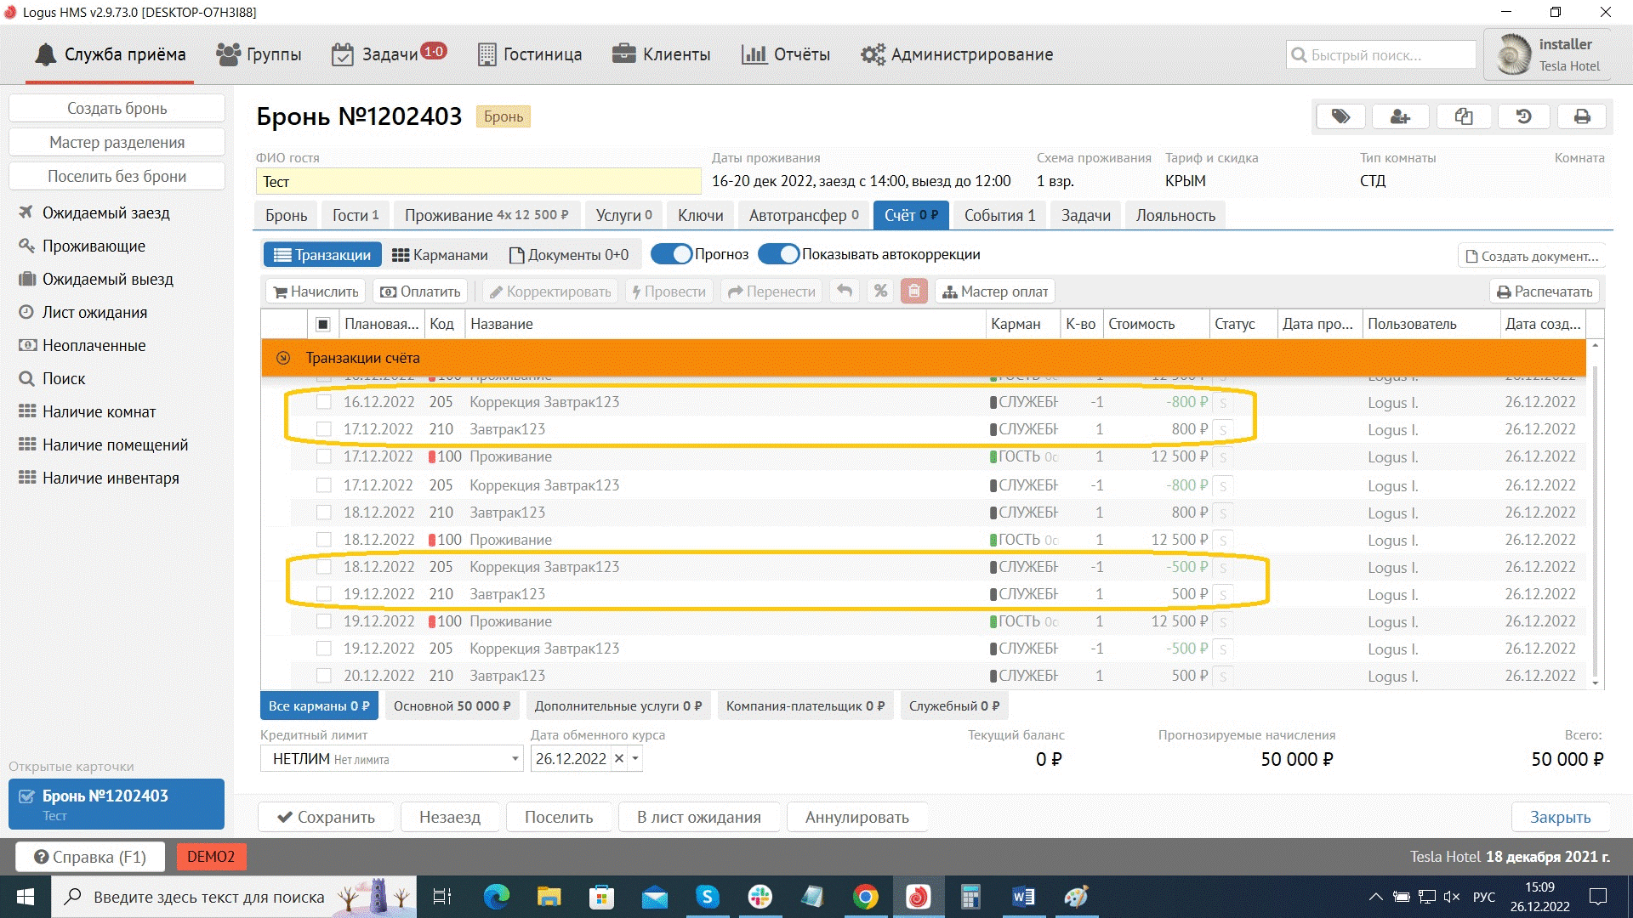1633x918 pixels.
Task: Click the red trash delete icon
Action: click(x=913, y=292)
